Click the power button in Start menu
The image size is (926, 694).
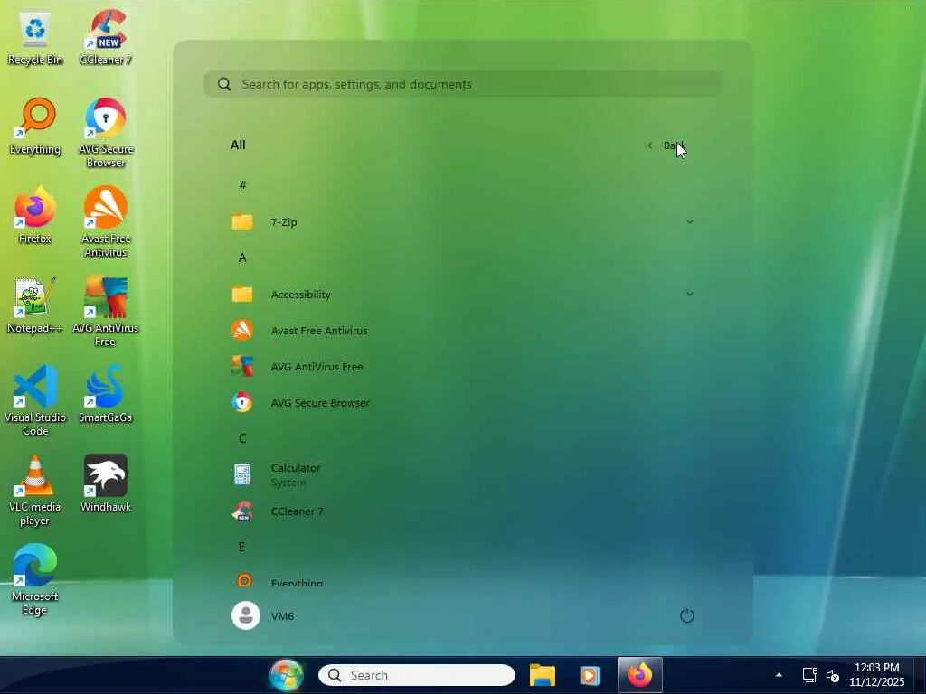tap(687, 615)
